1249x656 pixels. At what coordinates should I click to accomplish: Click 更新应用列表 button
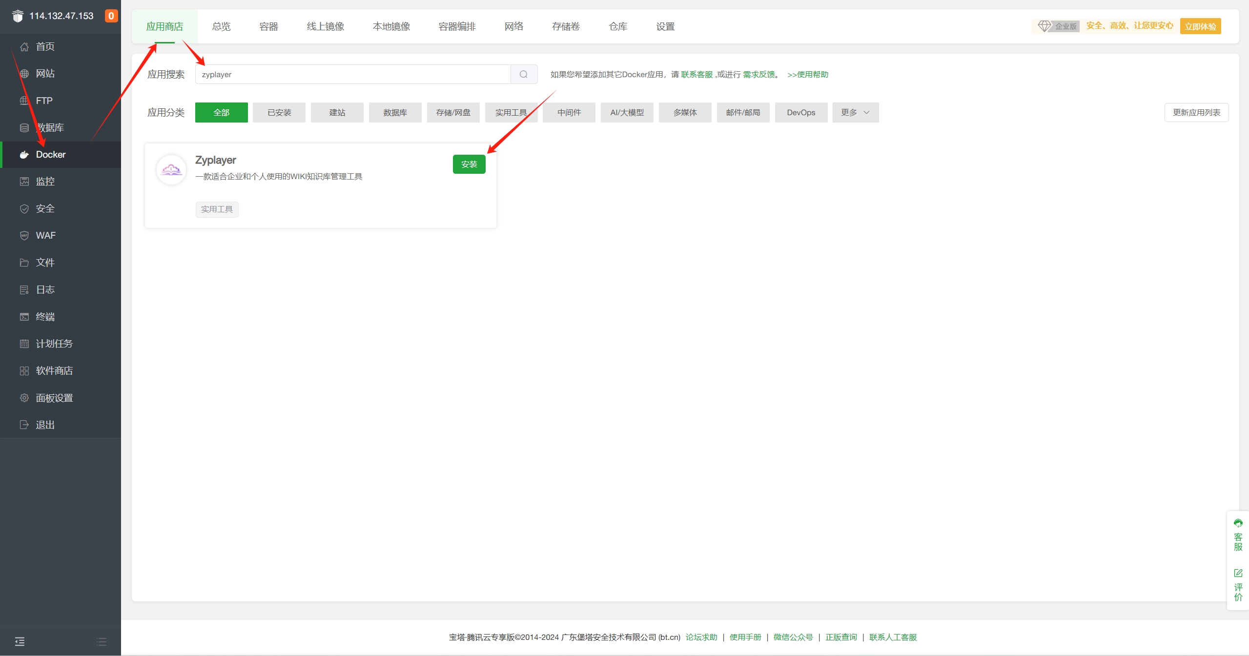[x=1196, y=112]
